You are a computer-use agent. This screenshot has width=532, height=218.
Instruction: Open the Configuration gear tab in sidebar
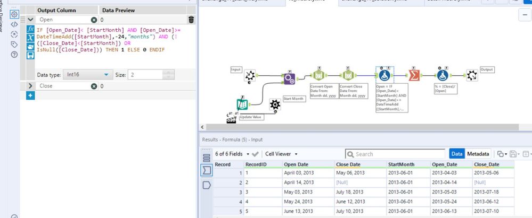tap(14, 14)
